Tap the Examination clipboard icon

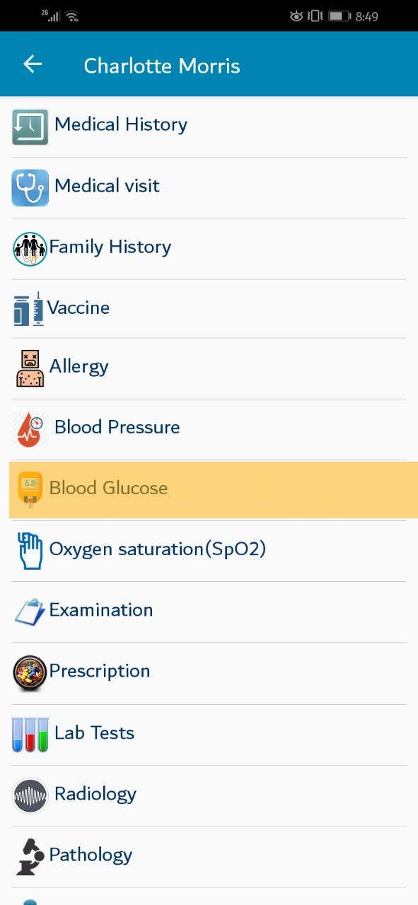coord(30,612)
